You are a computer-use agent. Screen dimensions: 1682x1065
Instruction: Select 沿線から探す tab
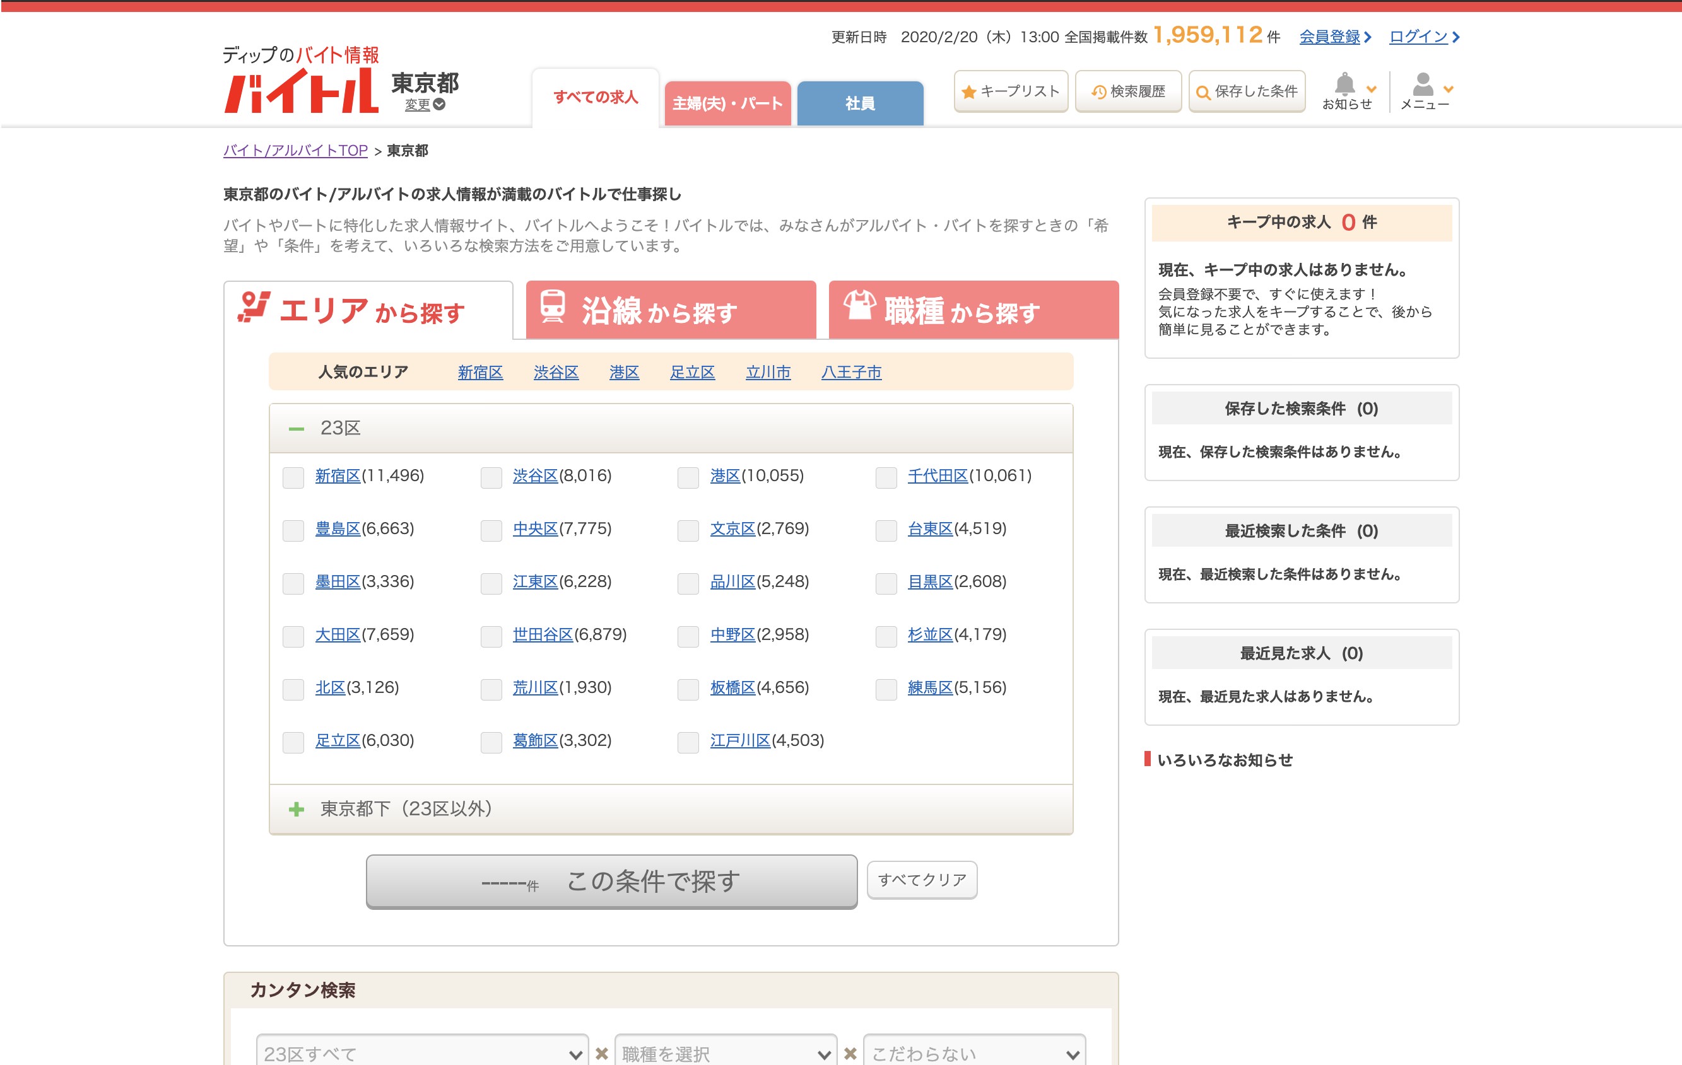(x=671, y=310)
